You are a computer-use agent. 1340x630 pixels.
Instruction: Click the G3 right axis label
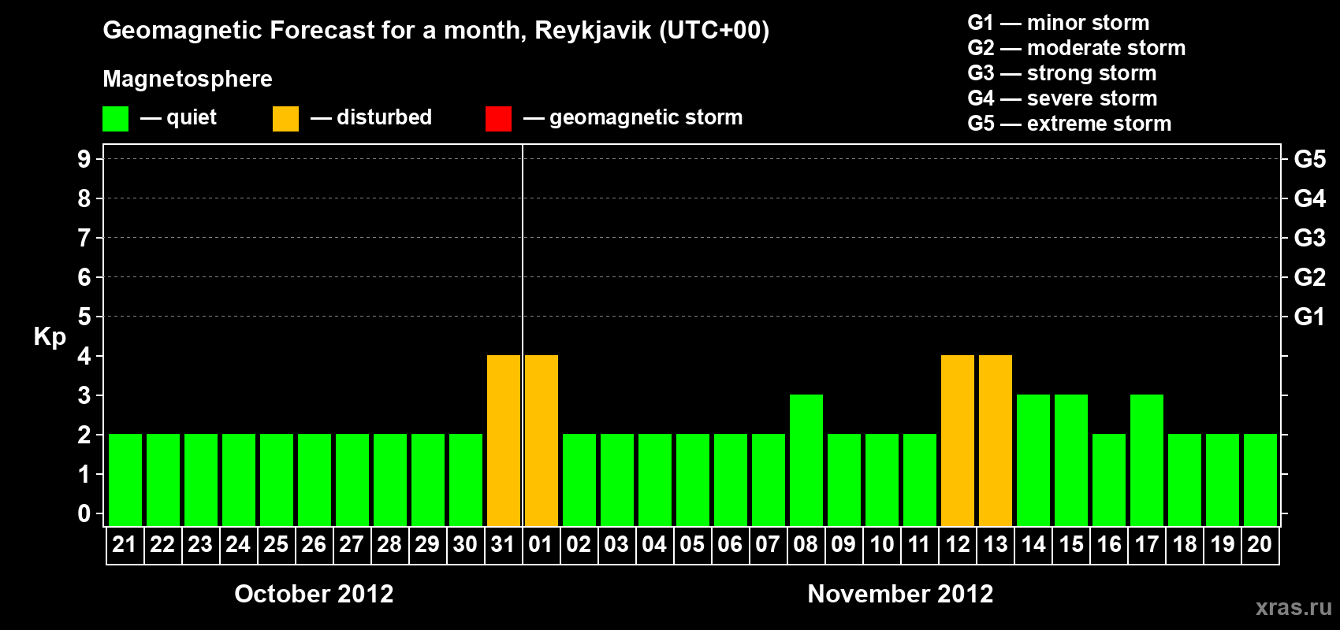pos(1309,238)
